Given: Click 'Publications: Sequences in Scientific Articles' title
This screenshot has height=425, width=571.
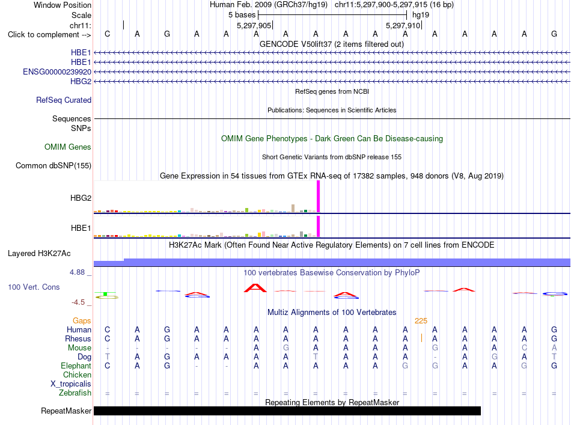Looking at the screenshot, I should (x=332, y=110).
